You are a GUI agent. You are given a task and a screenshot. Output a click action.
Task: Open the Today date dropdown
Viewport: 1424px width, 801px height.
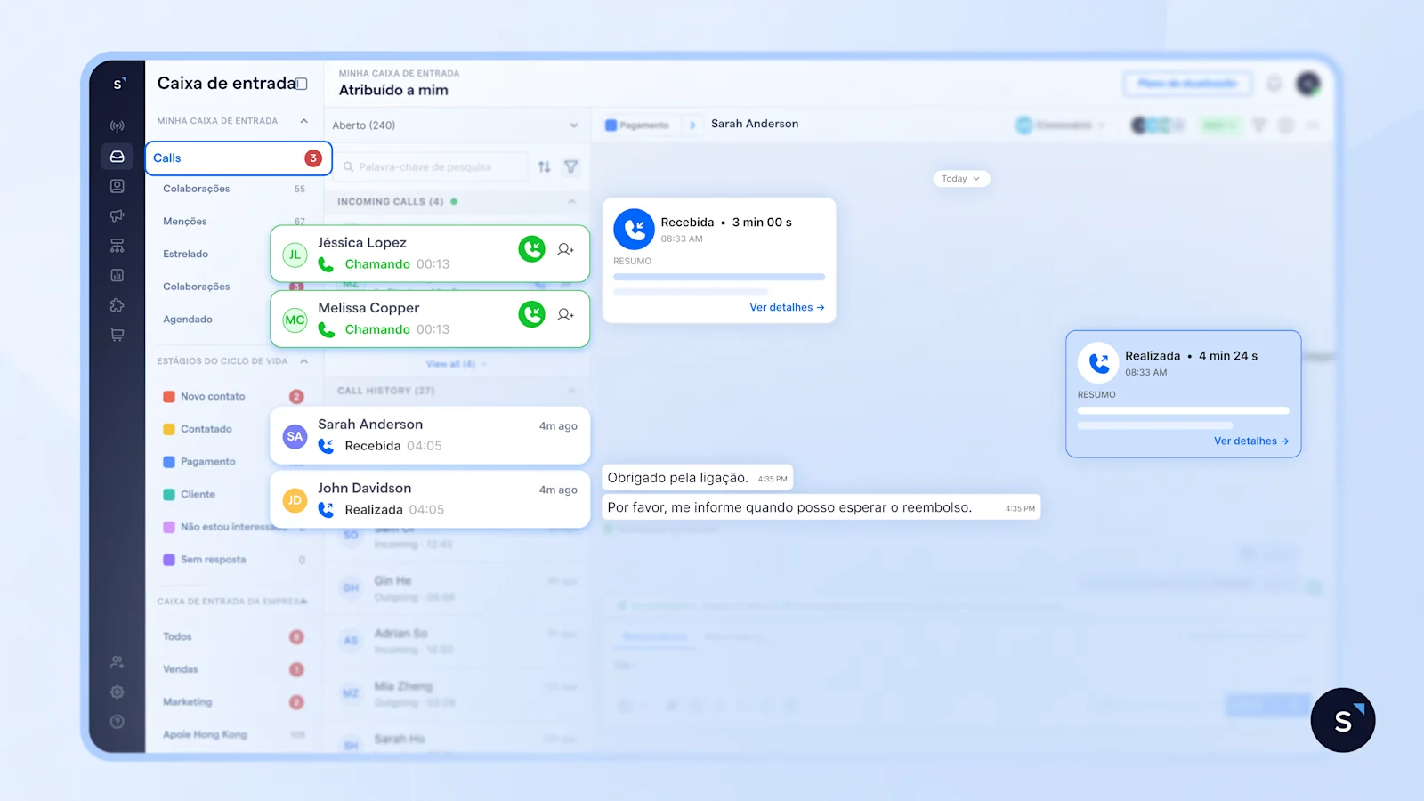[x=961, y=179]
